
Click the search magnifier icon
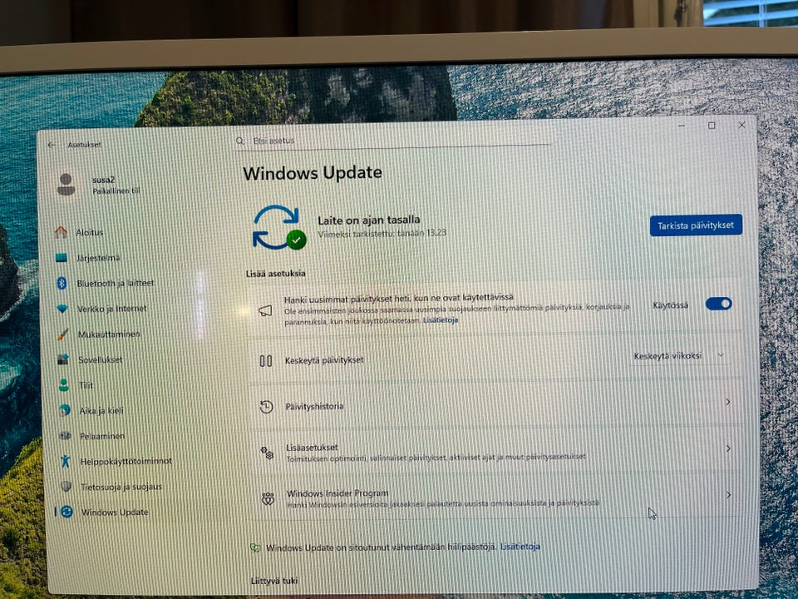click(x=239, y=141)
